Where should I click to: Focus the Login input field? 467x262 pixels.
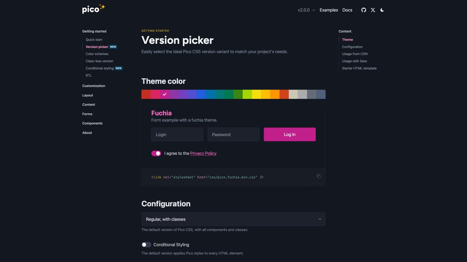click(x=177, y=134)
